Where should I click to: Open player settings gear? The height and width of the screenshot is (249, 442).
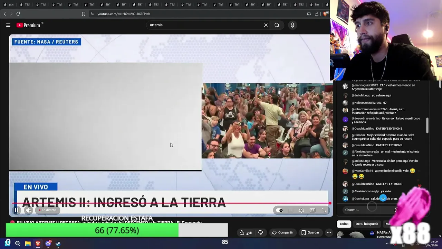click(x=301, y=210)
